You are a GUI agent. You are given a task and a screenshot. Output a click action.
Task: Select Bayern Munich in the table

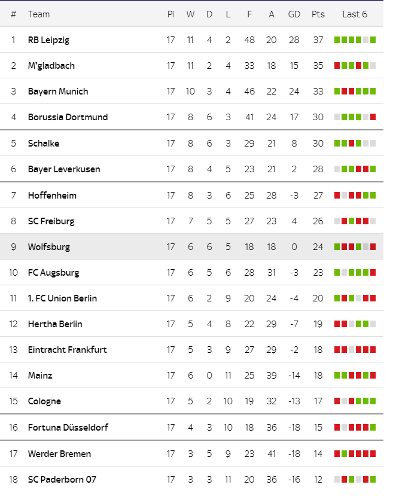click(58, 92)
